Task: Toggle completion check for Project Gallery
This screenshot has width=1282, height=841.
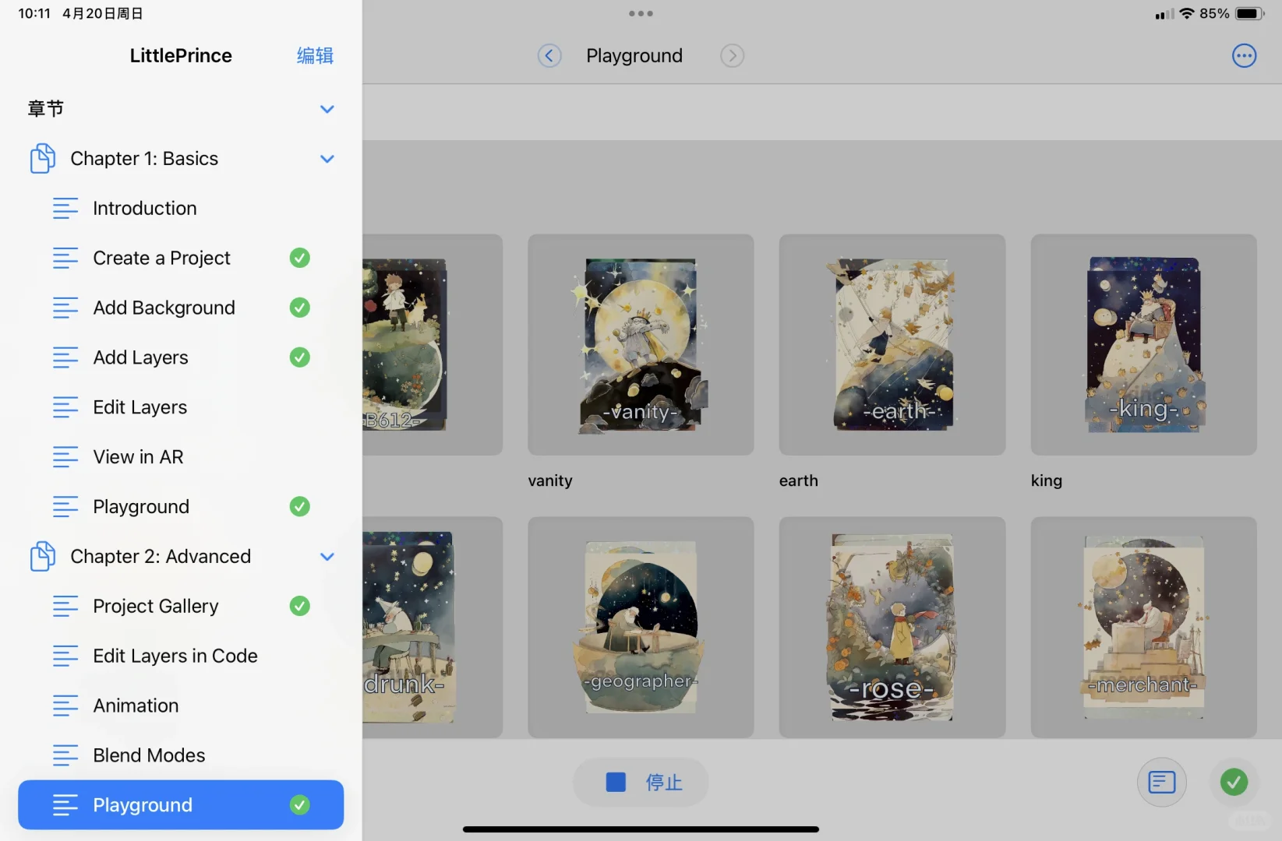Action: point(300,606)
